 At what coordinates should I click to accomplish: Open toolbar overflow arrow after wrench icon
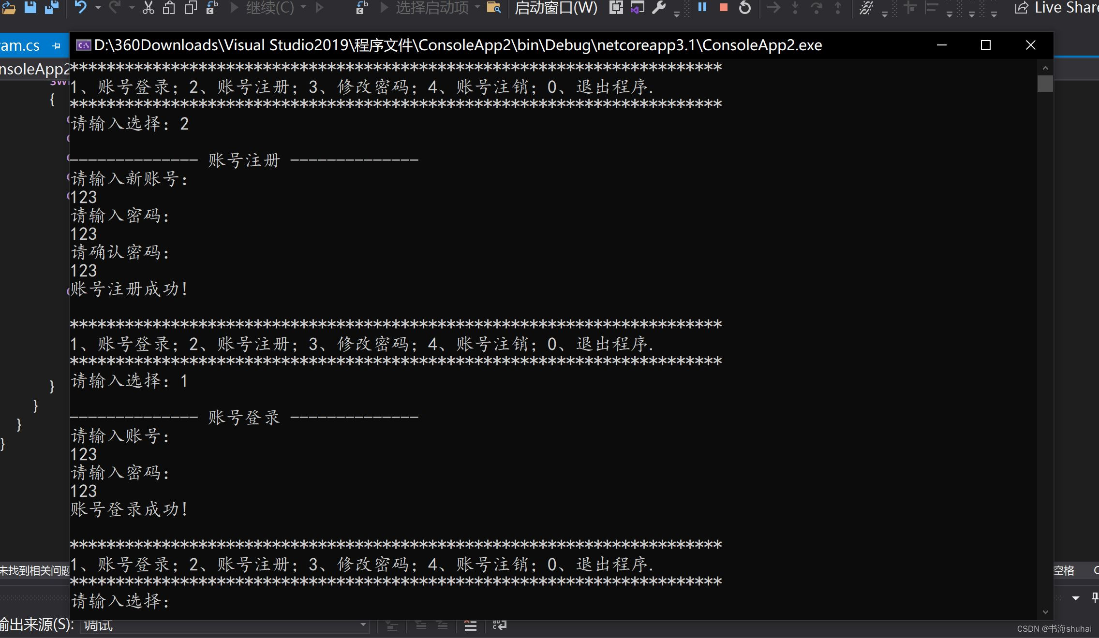pyautogui.click(x=676, y=14)
